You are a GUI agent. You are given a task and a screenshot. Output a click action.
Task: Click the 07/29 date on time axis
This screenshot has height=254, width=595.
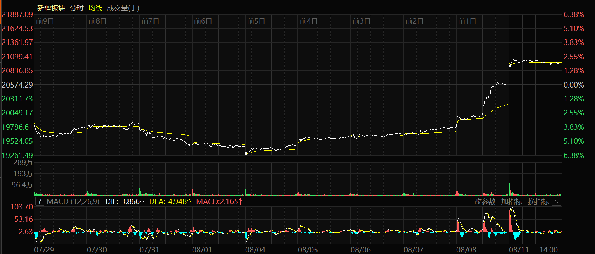(44, 250)
